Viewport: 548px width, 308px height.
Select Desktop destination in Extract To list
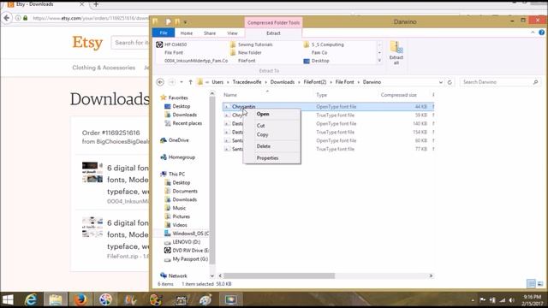point(316,61)
